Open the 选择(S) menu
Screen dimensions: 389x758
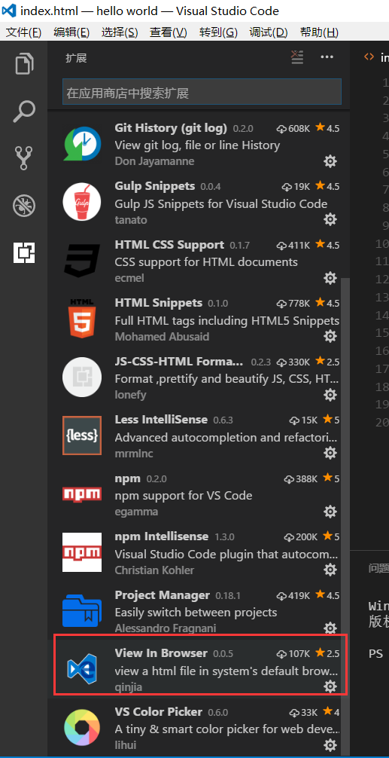(x=120, y=32)
